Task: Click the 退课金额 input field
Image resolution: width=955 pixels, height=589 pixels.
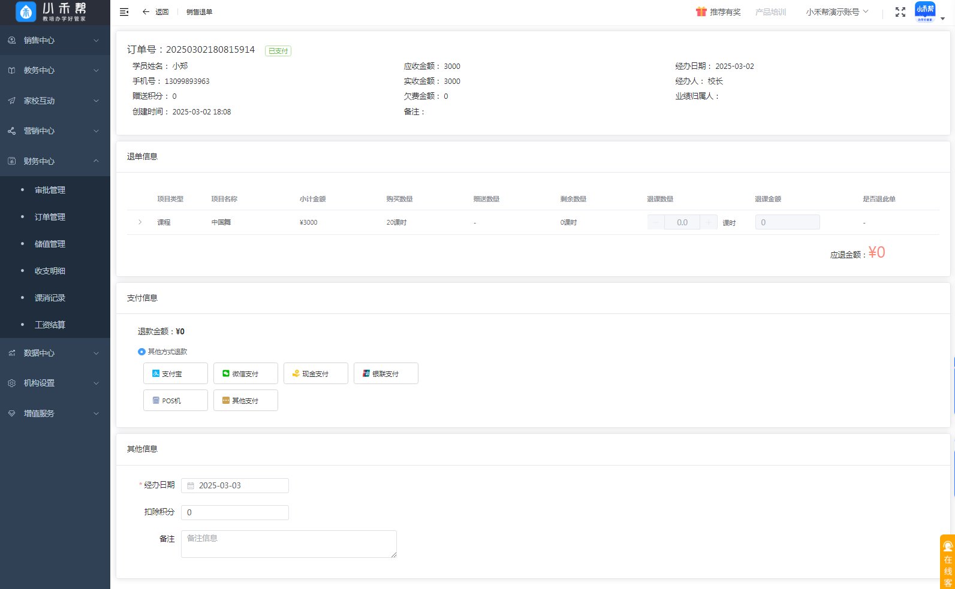Action: point(787,222)
